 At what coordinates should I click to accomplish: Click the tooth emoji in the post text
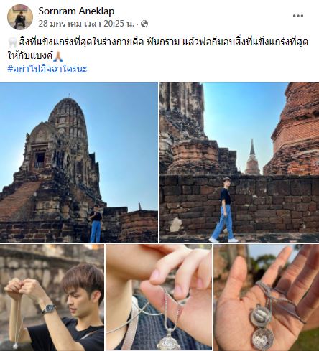[12, 42]
